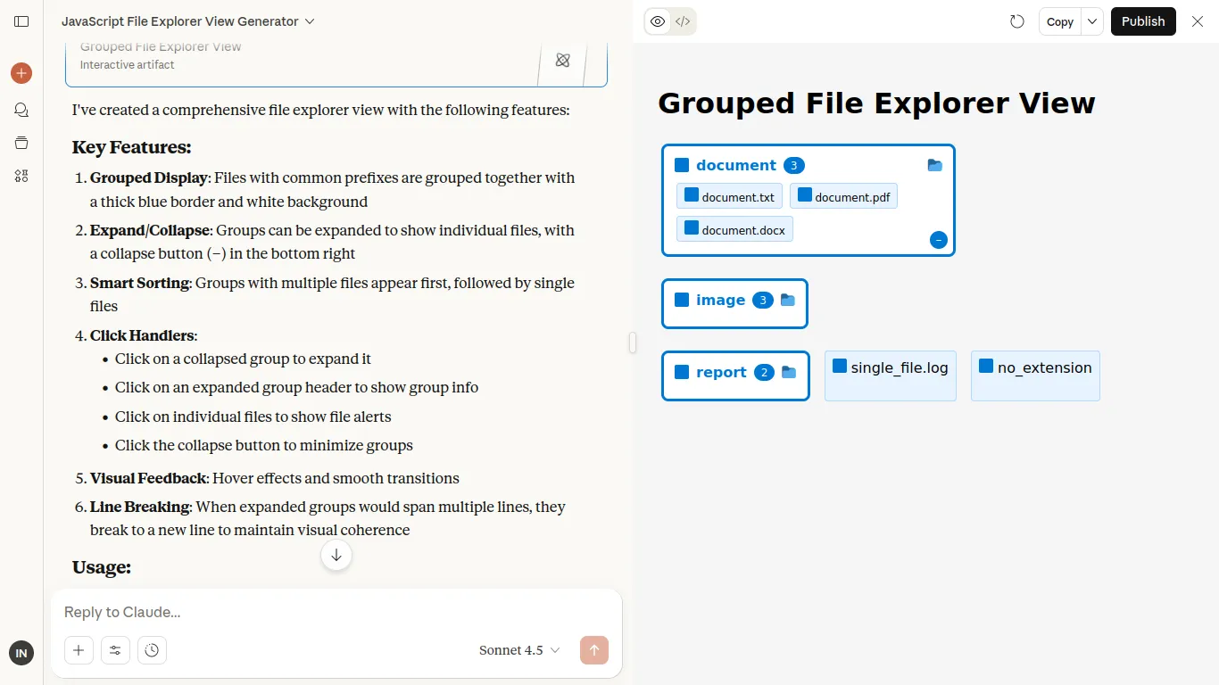Viewport: 1219px width, 685px height.
Task: Reload the artifact preview
Action: coord(1017,21)
